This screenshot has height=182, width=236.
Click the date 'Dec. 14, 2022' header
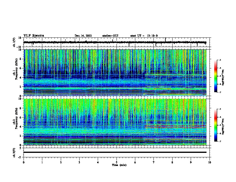tap(83, 36)
